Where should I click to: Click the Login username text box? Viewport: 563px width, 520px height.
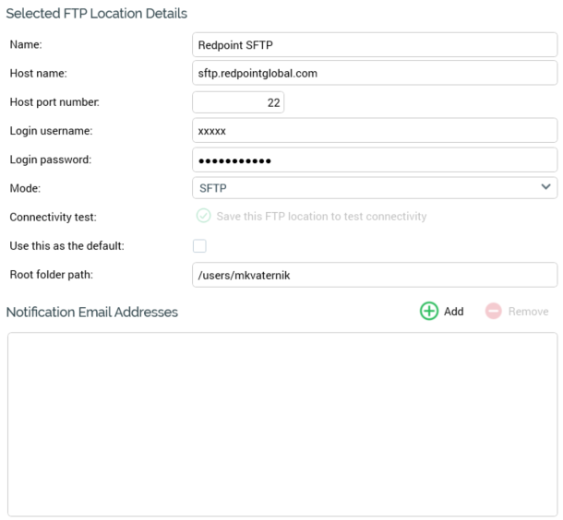coord(374,131)
